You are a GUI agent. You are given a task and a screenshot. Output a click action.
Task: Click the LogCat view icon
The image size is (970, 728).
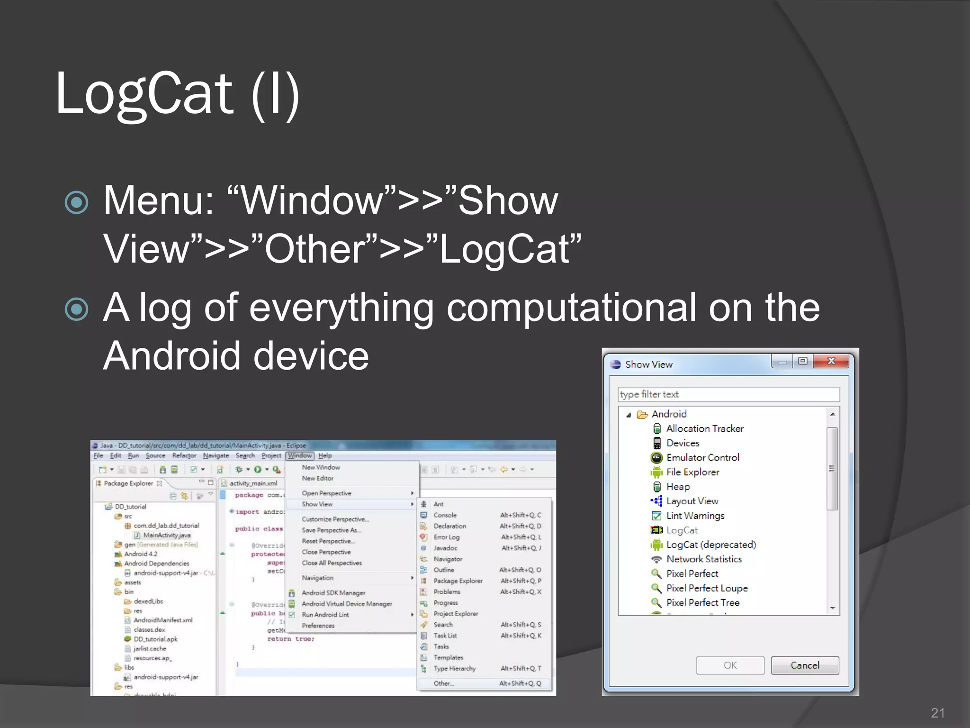pos(656,530)
